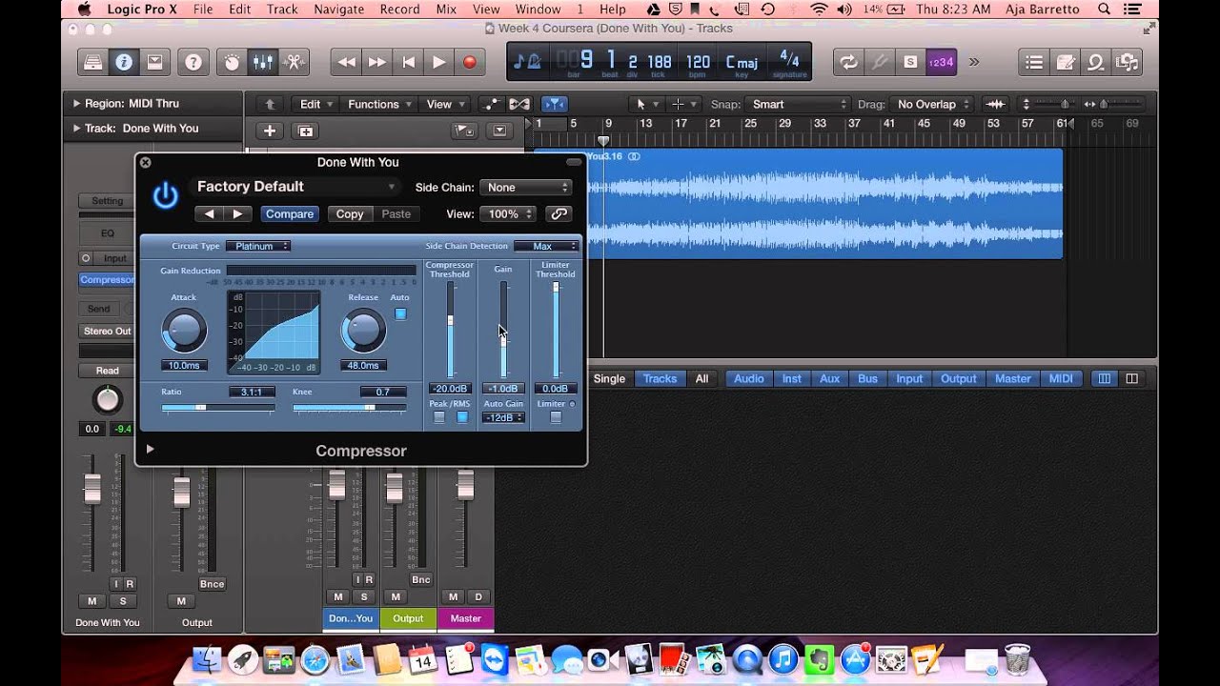Image resolution: width=1220 pixels, height=686 pixels.
Task: Toggle the Mixer faders button
Action: [263, 63]
